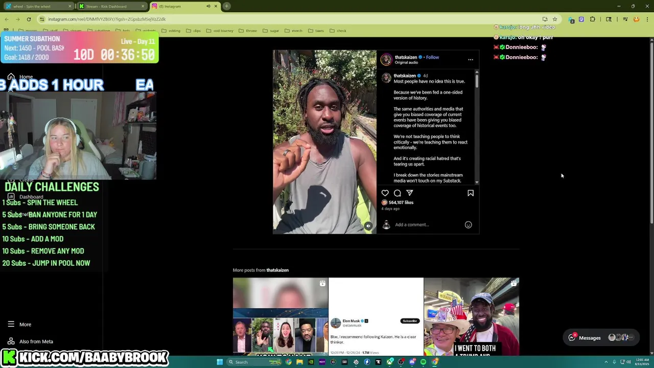Go back with the browser back arrow
The width and height of the screenshot is (654, 368).
[6, 19]
